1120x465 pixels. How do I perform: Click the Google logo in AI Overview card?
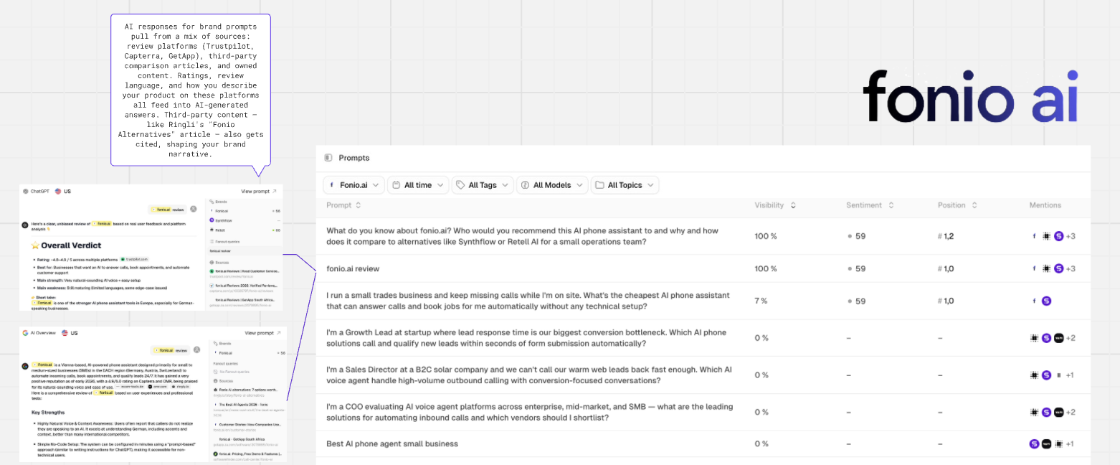click(25, 333)
